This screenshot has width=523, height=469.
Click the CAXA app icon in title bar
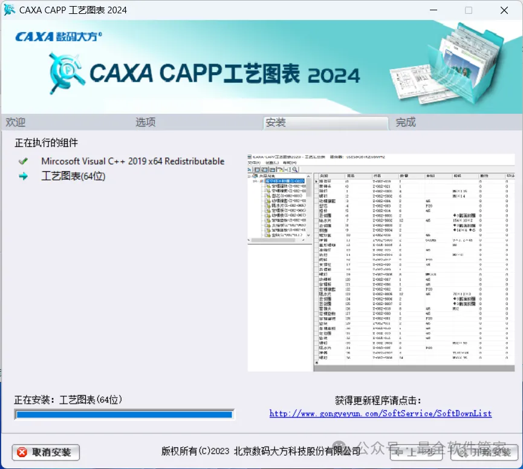point(9,10)
